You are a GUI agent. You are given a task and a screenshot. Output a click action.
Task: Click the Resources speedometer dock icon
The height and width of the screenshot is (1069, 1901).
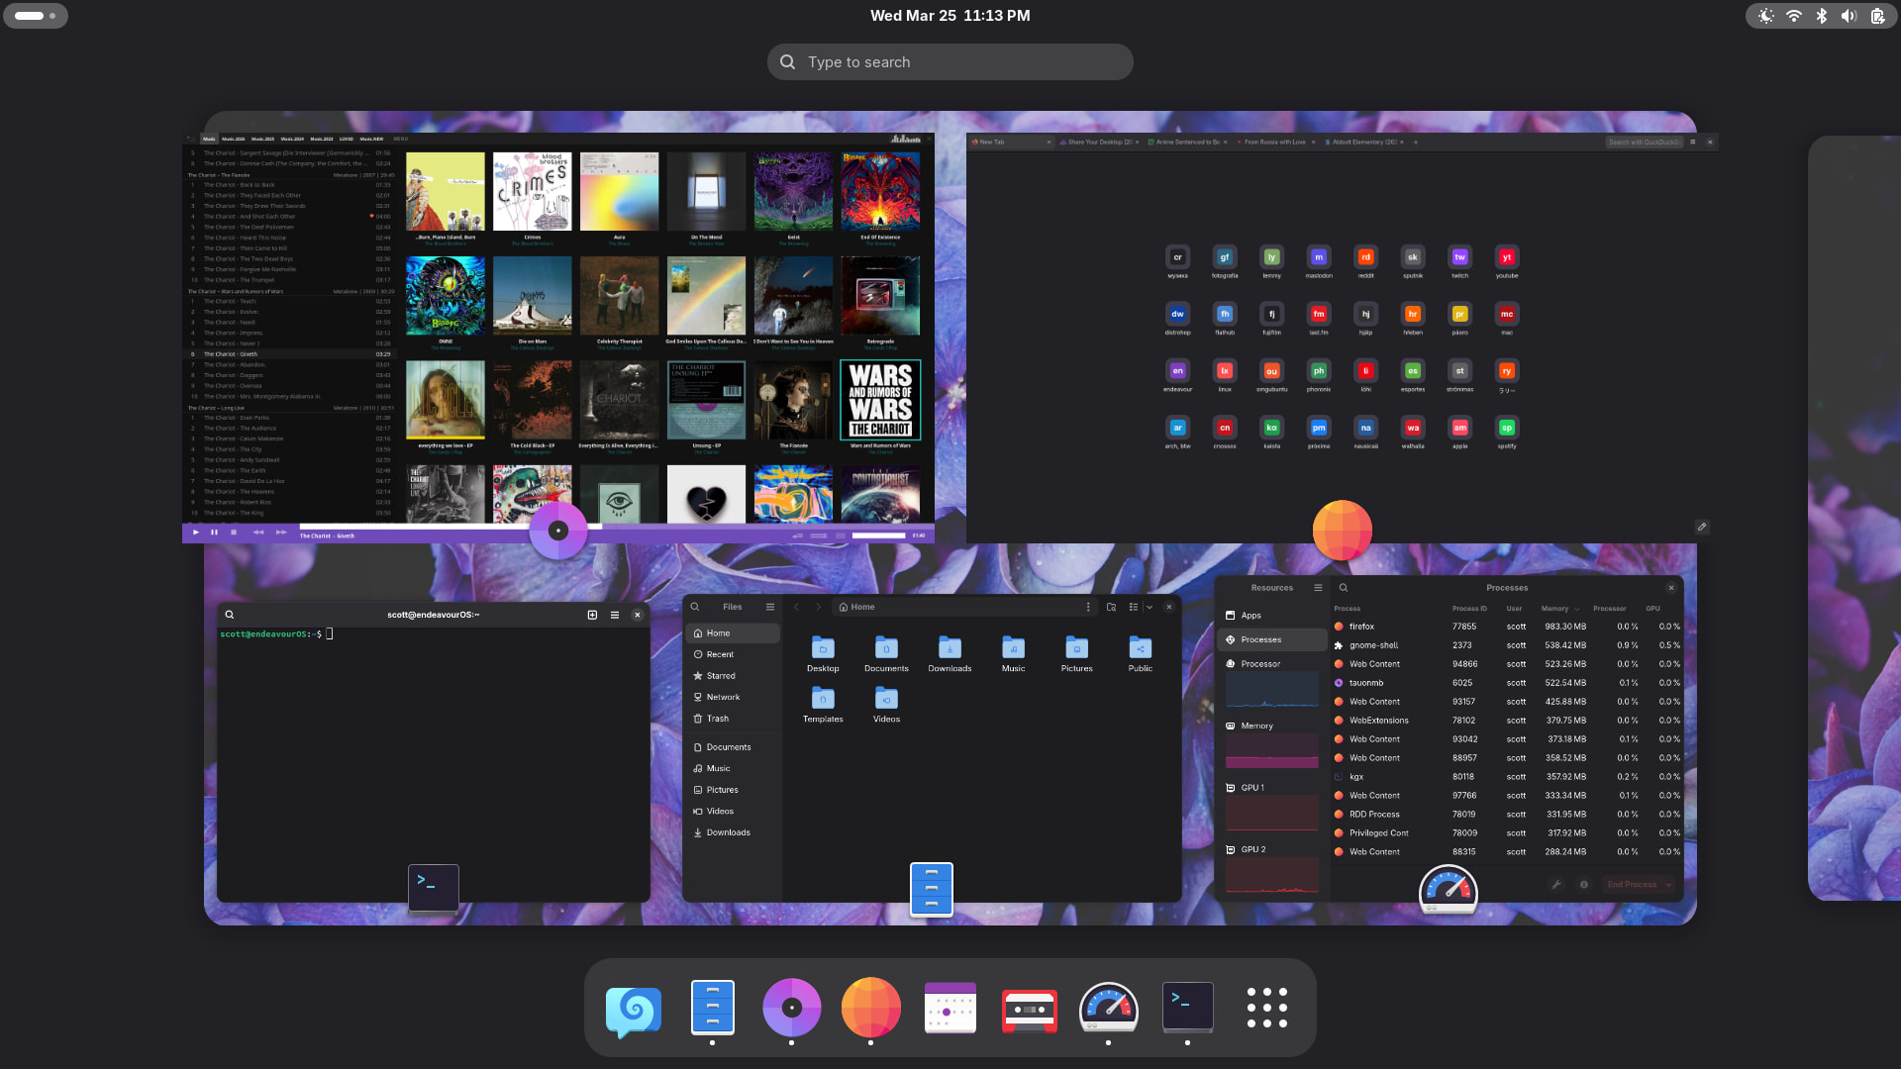click(1108, 1009)
